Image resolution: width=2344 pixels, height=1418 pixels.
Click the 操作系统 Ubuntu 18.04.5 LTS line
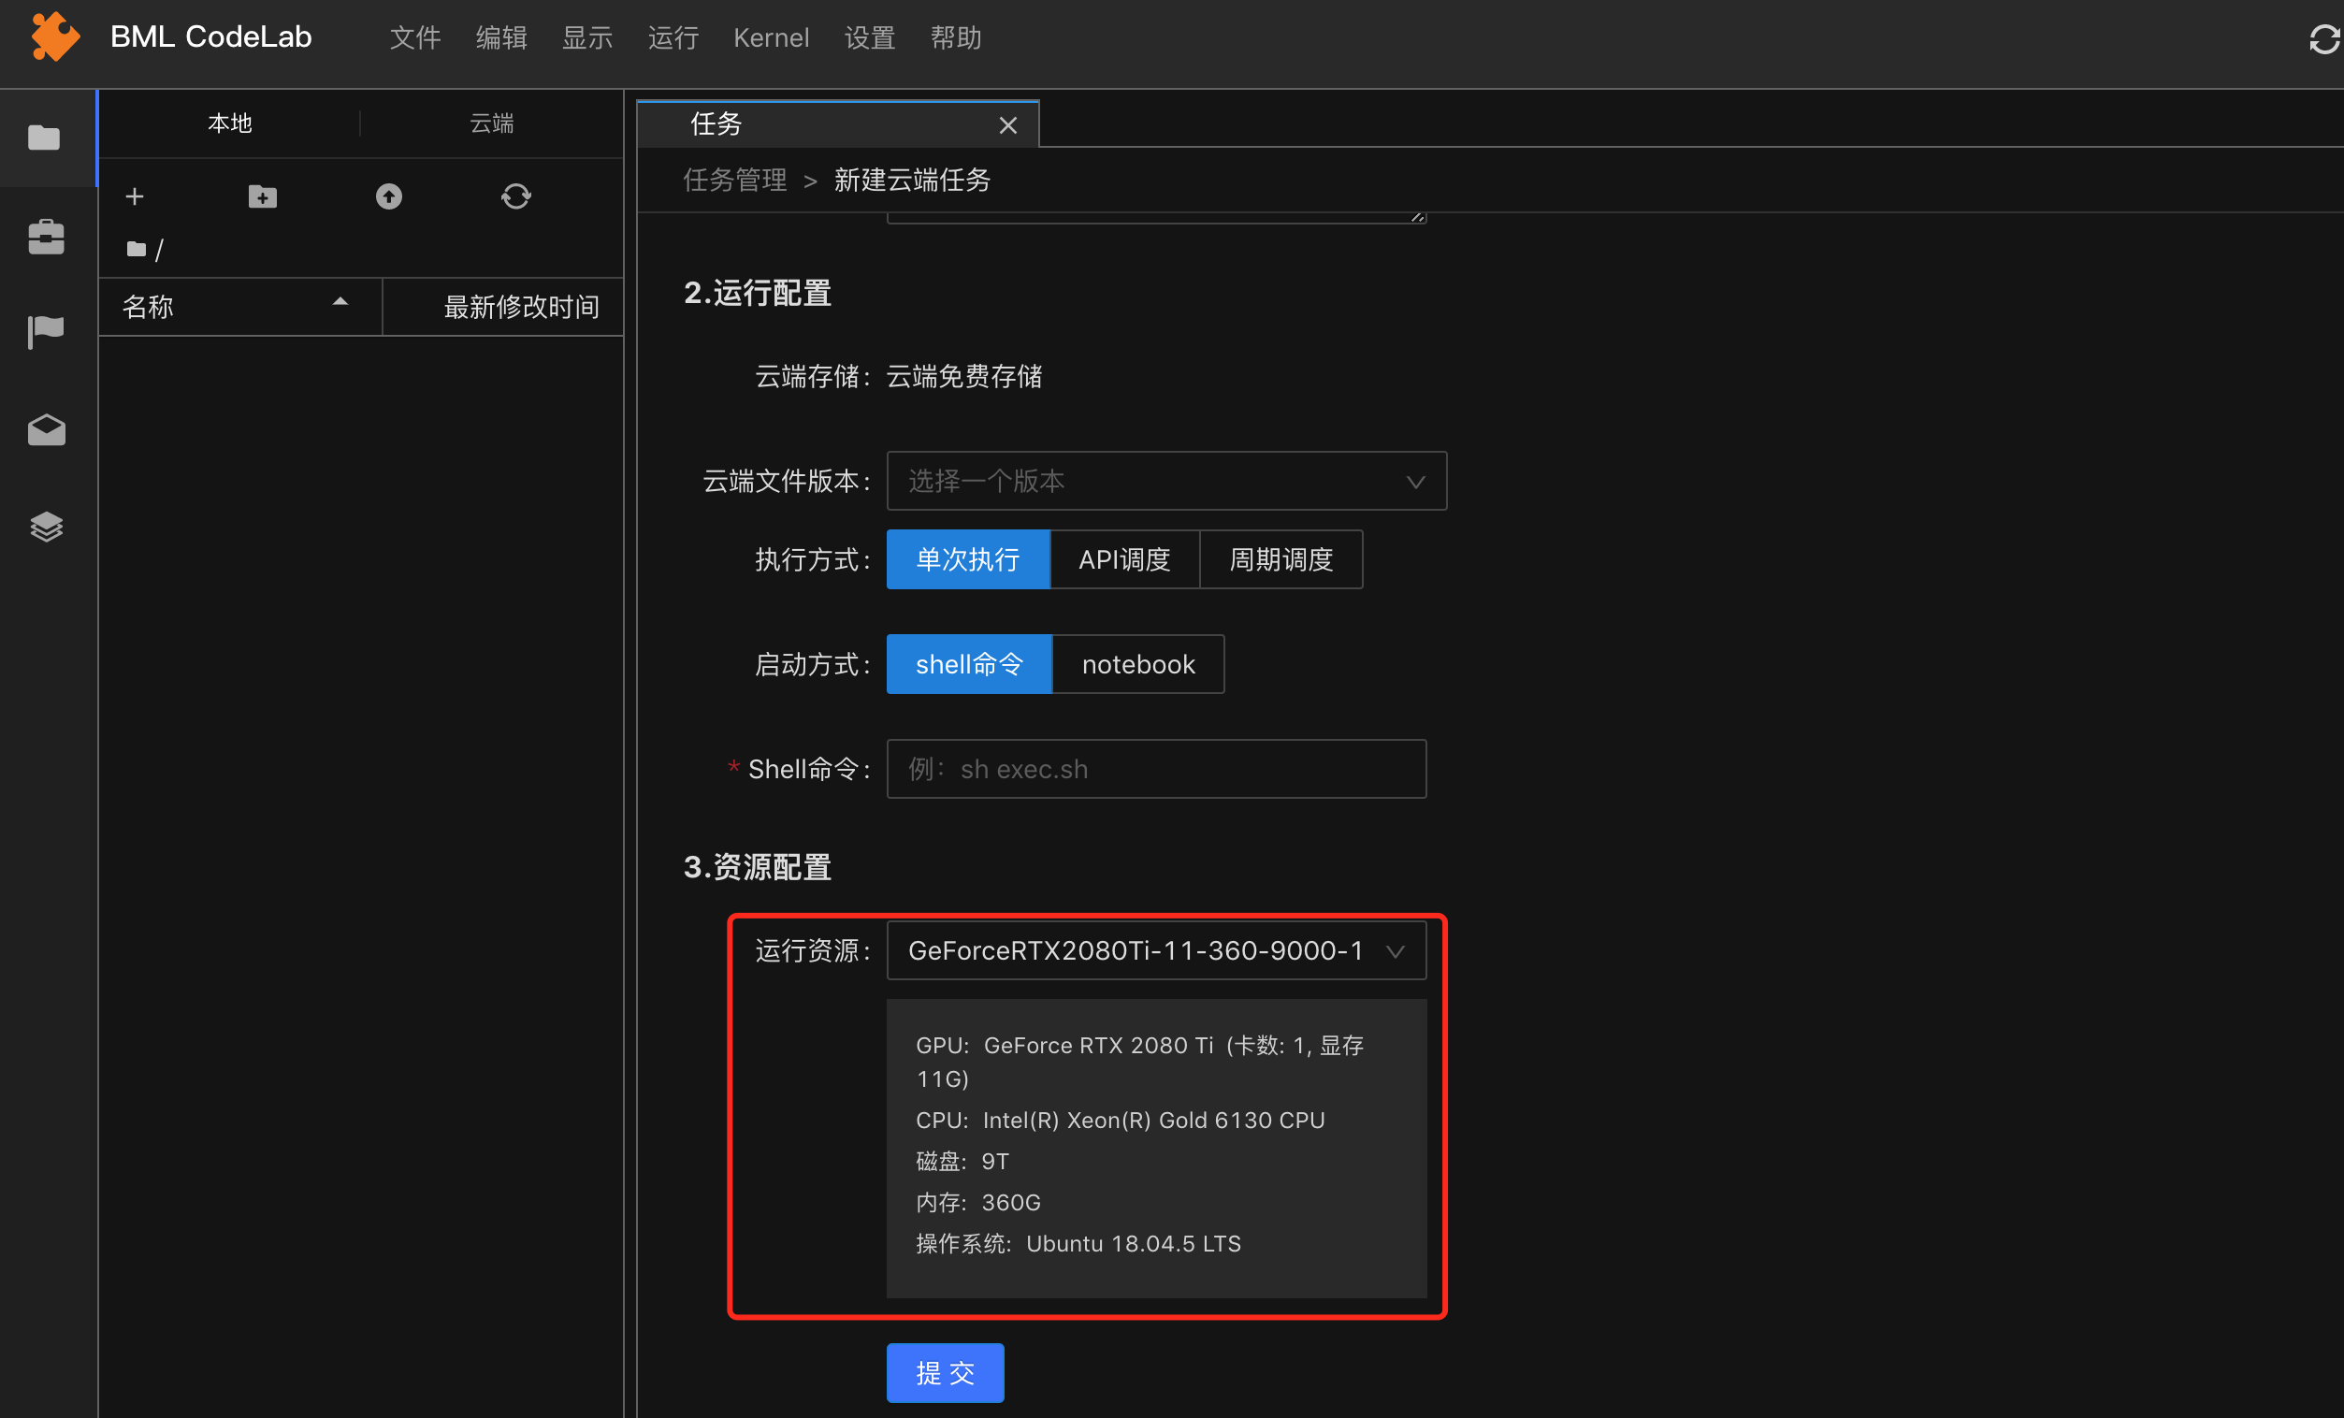click(x=1078, y=1244)
